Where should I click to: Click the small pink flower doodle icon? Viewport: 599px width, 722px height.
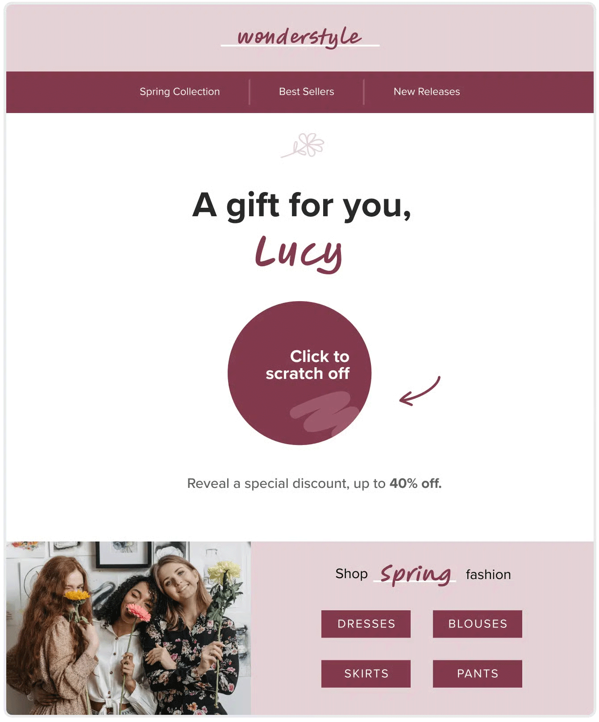click(x=303, y=145)
